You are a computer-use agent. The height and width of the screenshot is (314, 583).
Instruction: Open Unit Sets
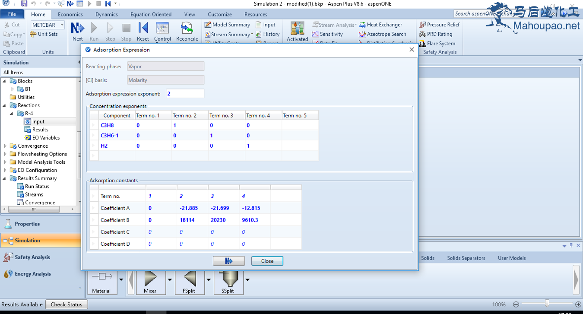(x=44, y=34)
